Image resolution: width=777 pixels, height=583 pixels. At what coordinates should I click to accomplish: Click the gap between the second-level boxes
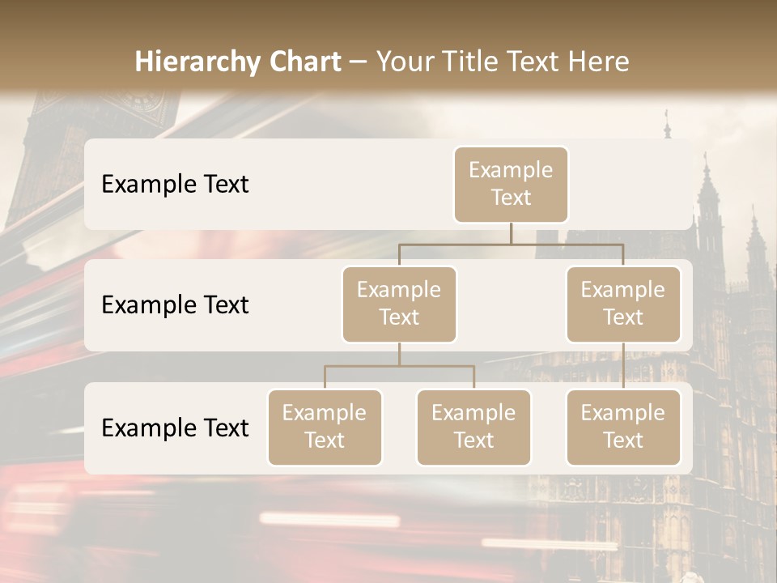tap(511, 305)
